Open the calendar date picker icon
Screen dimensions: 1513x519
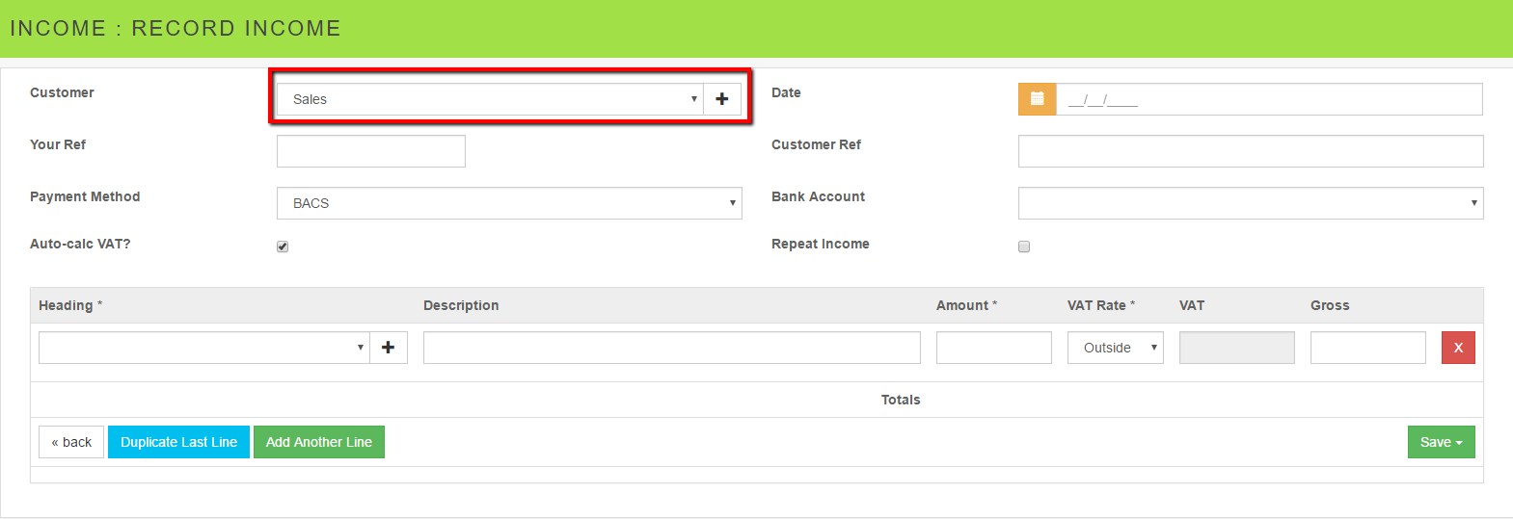pos(1038,99)
